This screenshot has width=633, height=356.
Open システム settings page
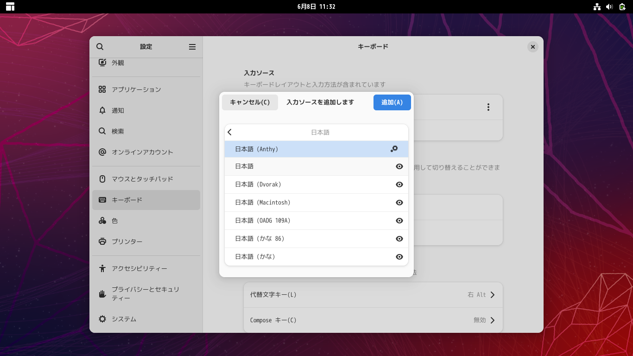146,319
